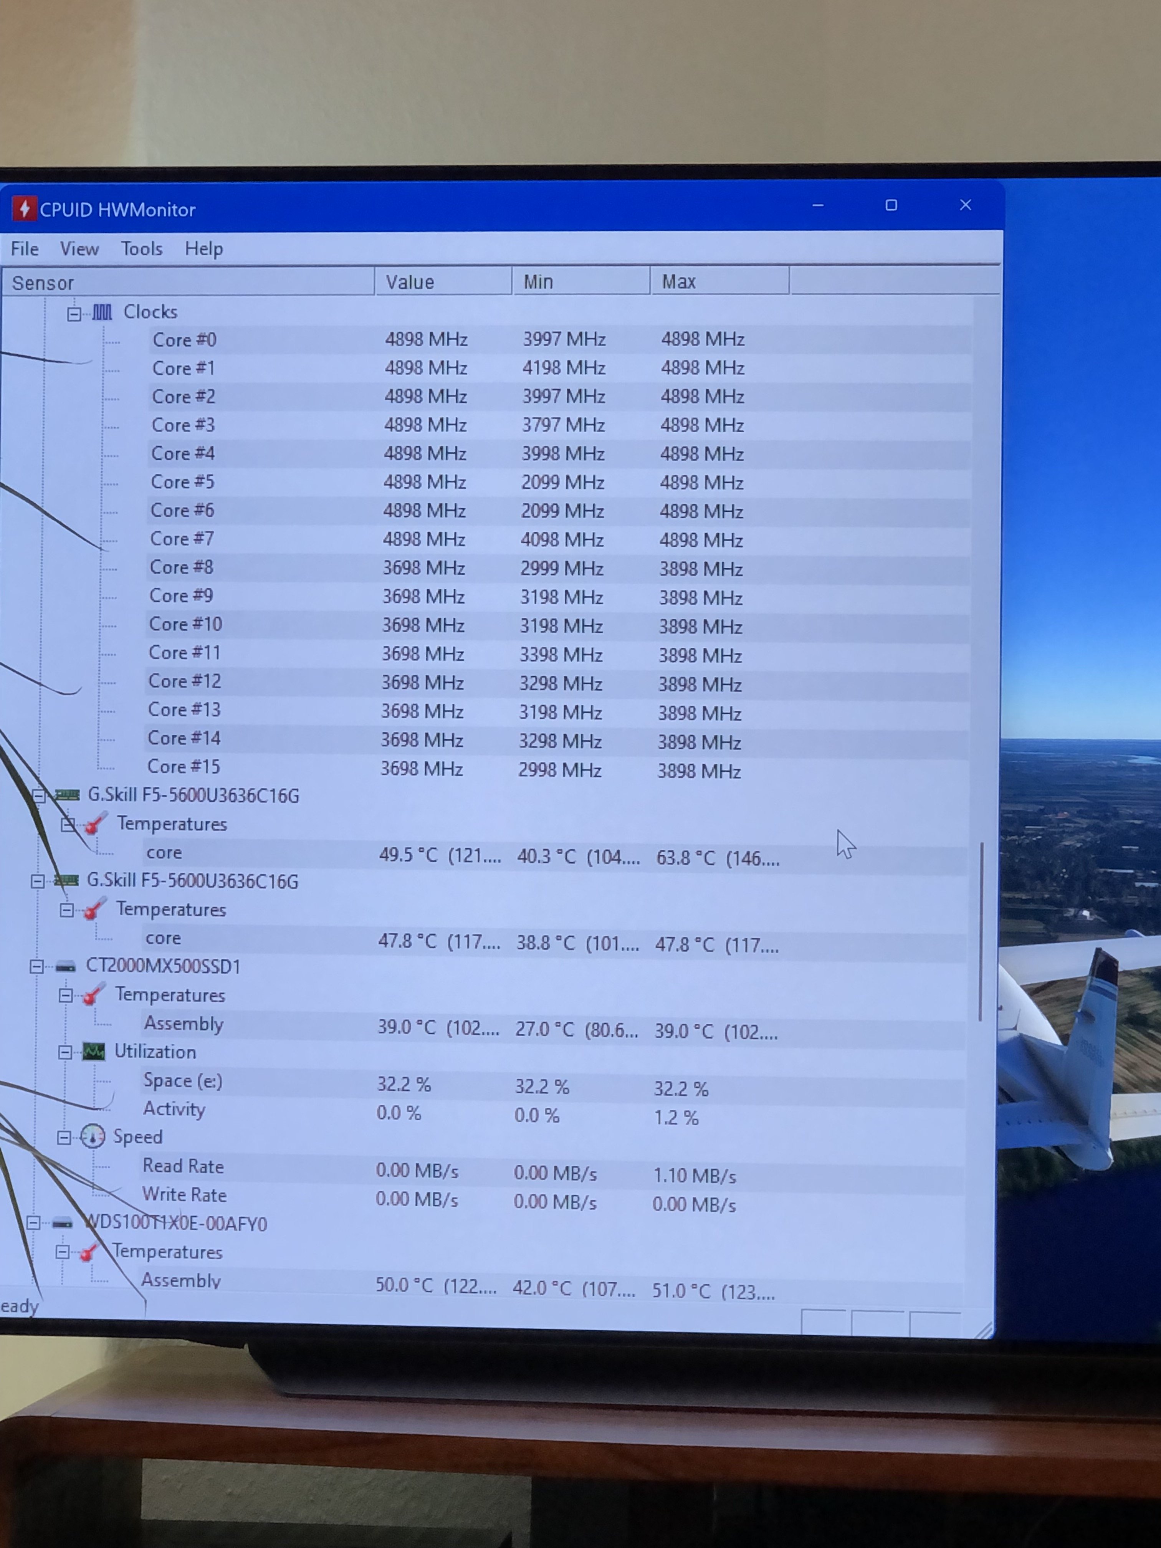Screen dimensions: 1161x1548
Task: Click the first G.Skill memory module icon
Action: coord(68,795)
